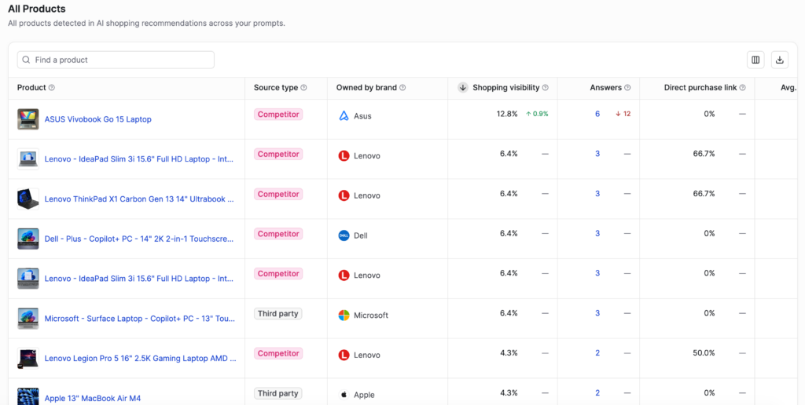Click the Answers column help icon
805x405 pixels.
(627, 88)
